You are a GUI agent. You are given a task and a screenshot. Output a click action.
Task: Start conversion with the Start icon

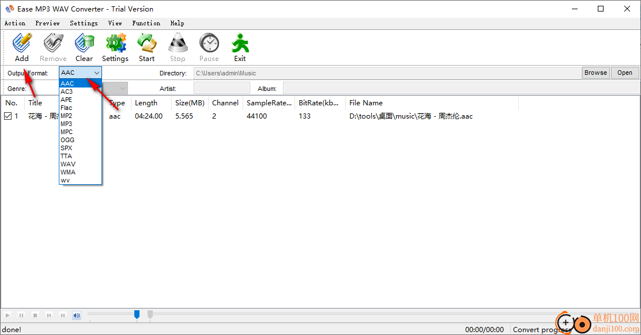147,43
